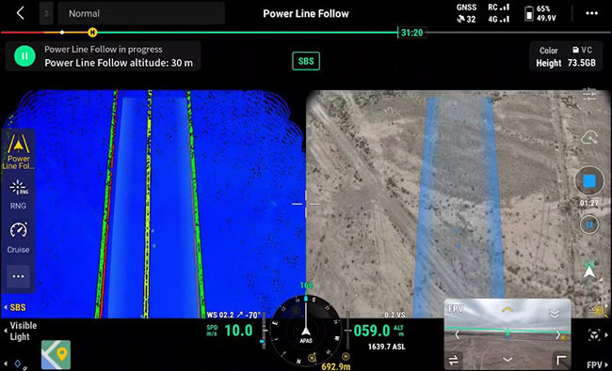Select the SBS view label on left

pos(16,307)
